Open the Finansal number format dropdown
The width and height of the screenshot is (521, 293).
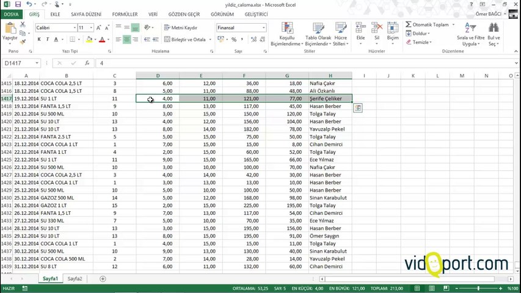[263, 27]
